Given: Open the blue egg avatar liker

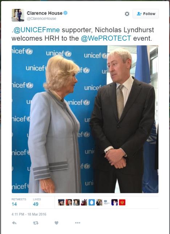Looking at the screenshot, I should pyautogui.click(x=92, y=202).
